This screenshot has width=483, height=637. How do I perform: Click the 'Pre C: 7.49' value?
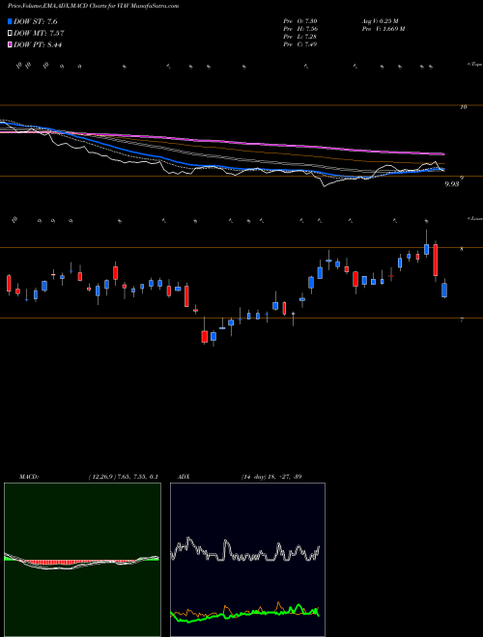point(300,44)
